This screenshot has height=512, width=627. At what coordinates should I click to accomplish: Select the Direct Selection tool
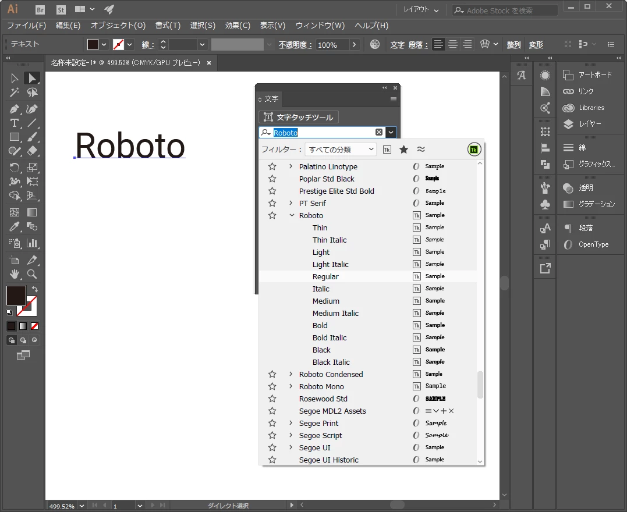click(32, 78)
